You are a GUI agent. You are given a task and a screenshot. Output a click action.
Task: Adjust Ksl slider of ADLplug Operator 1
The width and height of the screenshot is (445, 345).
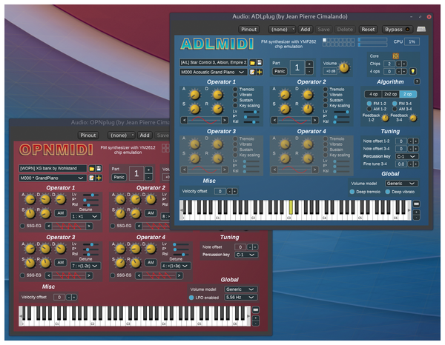[251, 122]
